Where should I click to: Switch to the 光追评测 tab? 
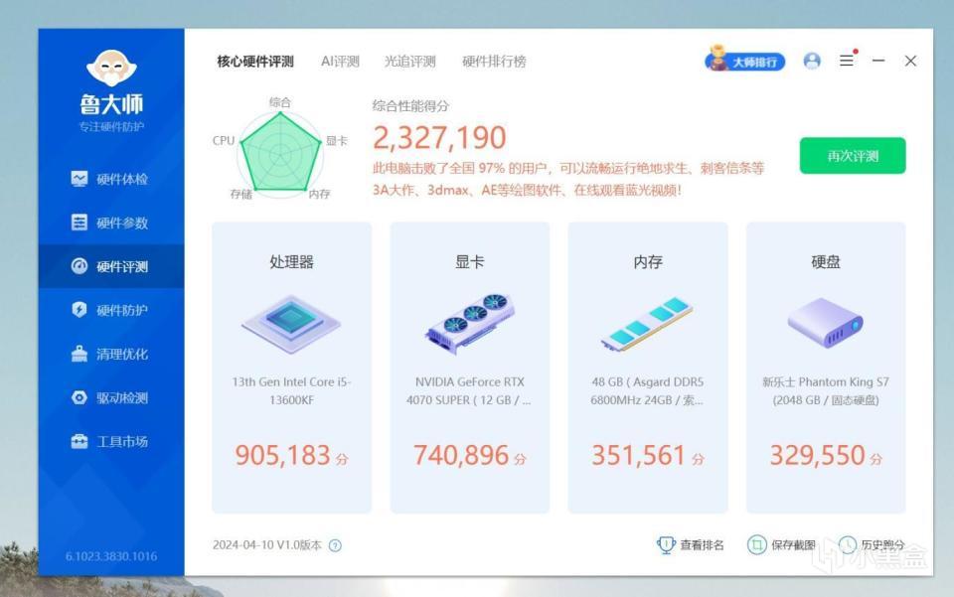click(x=410, y=62)
